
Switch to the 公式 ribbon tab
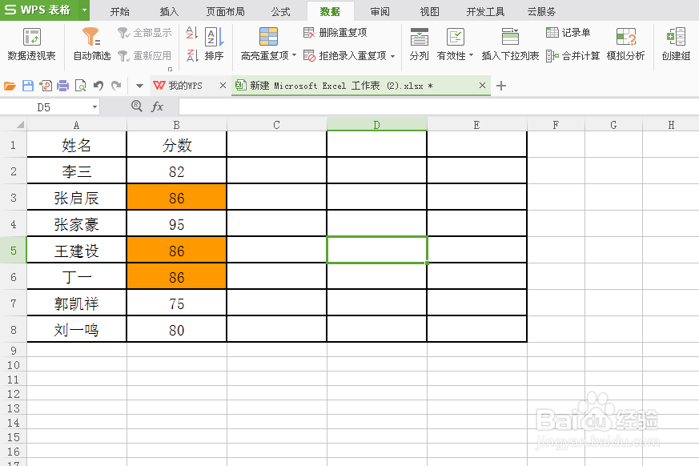(x=279, y=11)
